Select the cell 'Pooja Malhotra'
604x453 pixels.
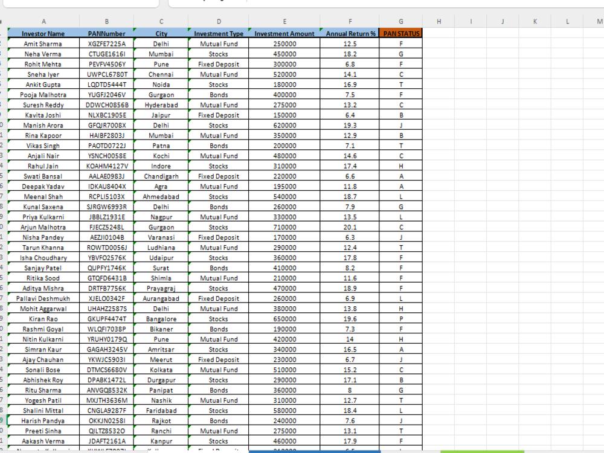(x=43, y=95)
